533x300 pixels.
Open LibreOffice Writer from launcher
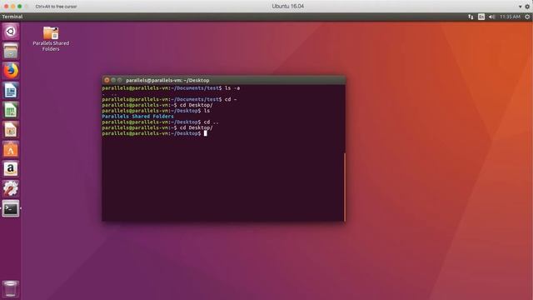[11, 91]
